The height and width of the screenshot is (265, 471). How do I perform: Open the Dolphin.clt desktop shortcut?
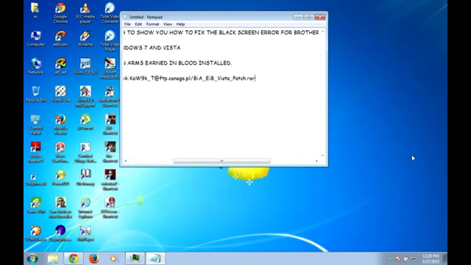pyautogui.click(x=36, y=178)
